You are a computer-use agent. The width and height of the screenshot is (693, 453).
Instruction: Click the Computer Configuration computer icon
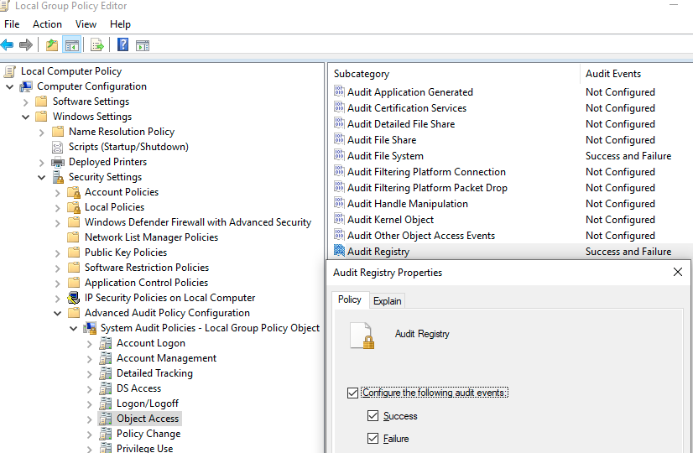[x=26, y=86]
